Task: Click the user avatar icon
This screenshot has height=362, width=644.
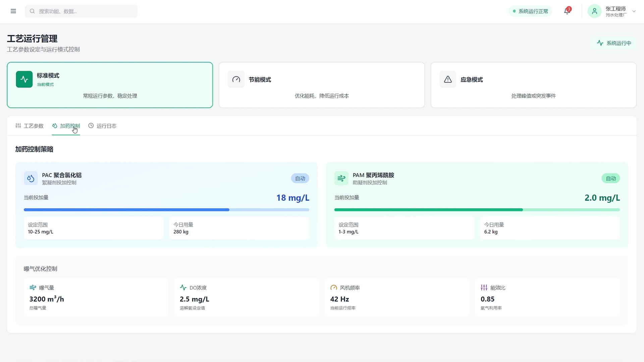Action: [x=594, y=11]
